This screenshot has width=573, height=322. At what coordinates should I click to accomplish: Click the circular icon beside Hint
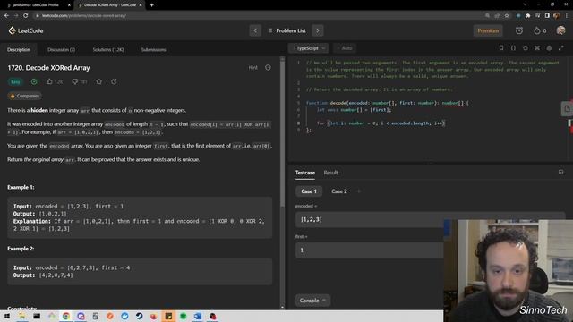(x=268, y=68)
